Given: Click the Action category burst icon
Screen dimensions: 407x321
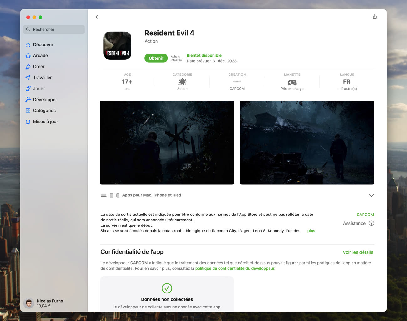Looking at the screenshot, I should (x=182, y=82).
